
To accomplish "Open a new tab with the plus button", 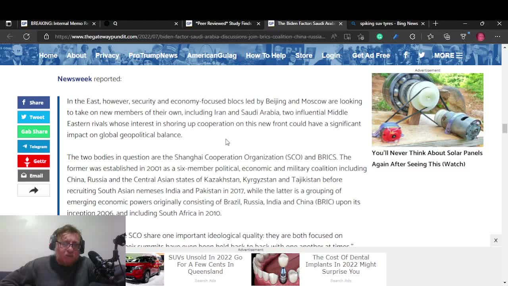I will tap(435, 23).
